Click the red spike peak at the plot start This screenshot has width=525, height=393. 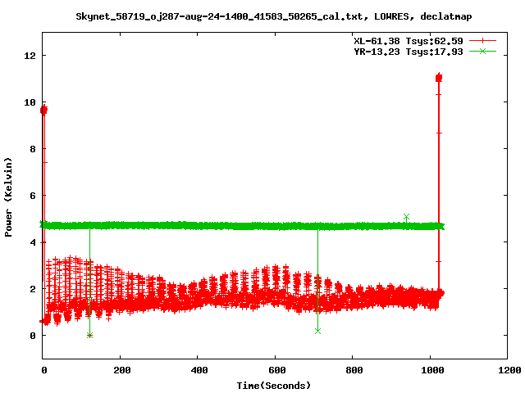click(x=43, y=110)
